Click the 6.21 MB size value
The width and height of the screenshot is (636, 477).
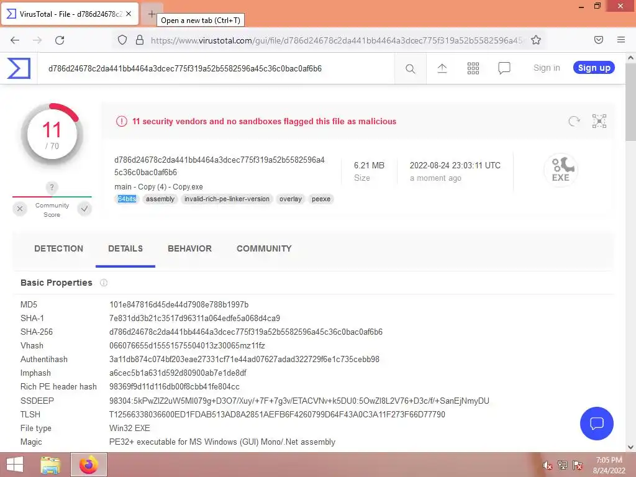tap(369, 165)
